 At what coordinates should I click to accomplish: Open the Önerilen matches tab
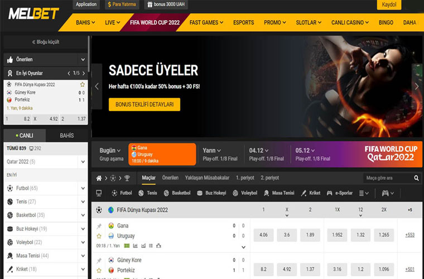(x=170, y=178)
